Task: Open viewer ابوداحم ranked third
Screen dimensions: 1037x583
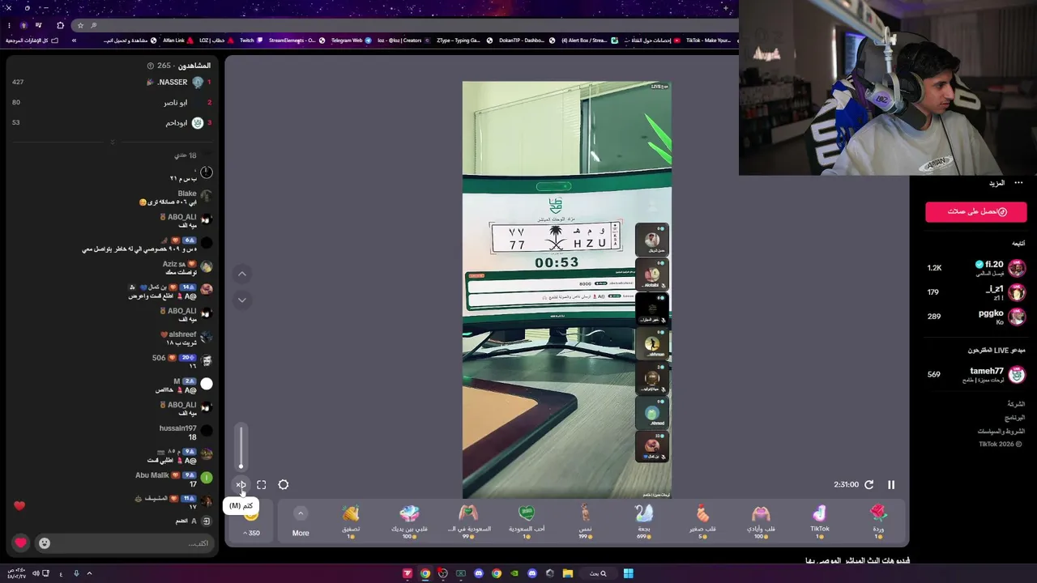Action: (x=177, y=123)
